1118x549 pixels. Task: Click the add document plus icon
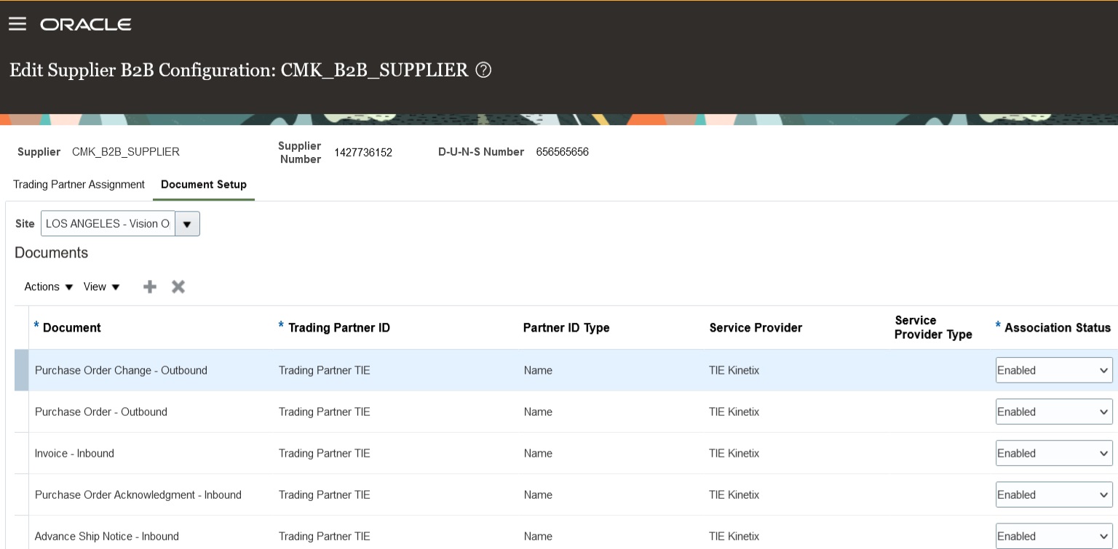[x=150, y=286]
